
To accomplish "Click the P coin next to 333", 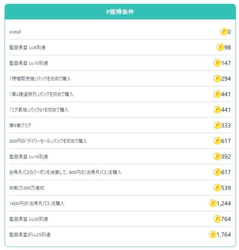I will point(217,125).
